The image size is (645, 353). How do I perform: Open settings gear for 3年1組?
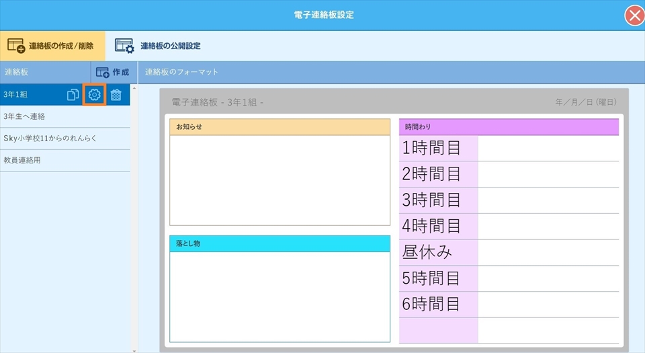pyautogui.click(x=94, y=95)
